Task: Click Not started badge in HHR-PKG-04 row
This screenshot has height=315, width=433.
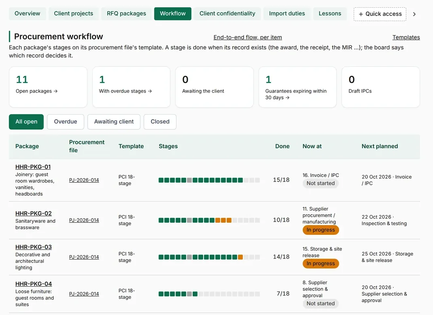Action: click(x=321, y=303)
